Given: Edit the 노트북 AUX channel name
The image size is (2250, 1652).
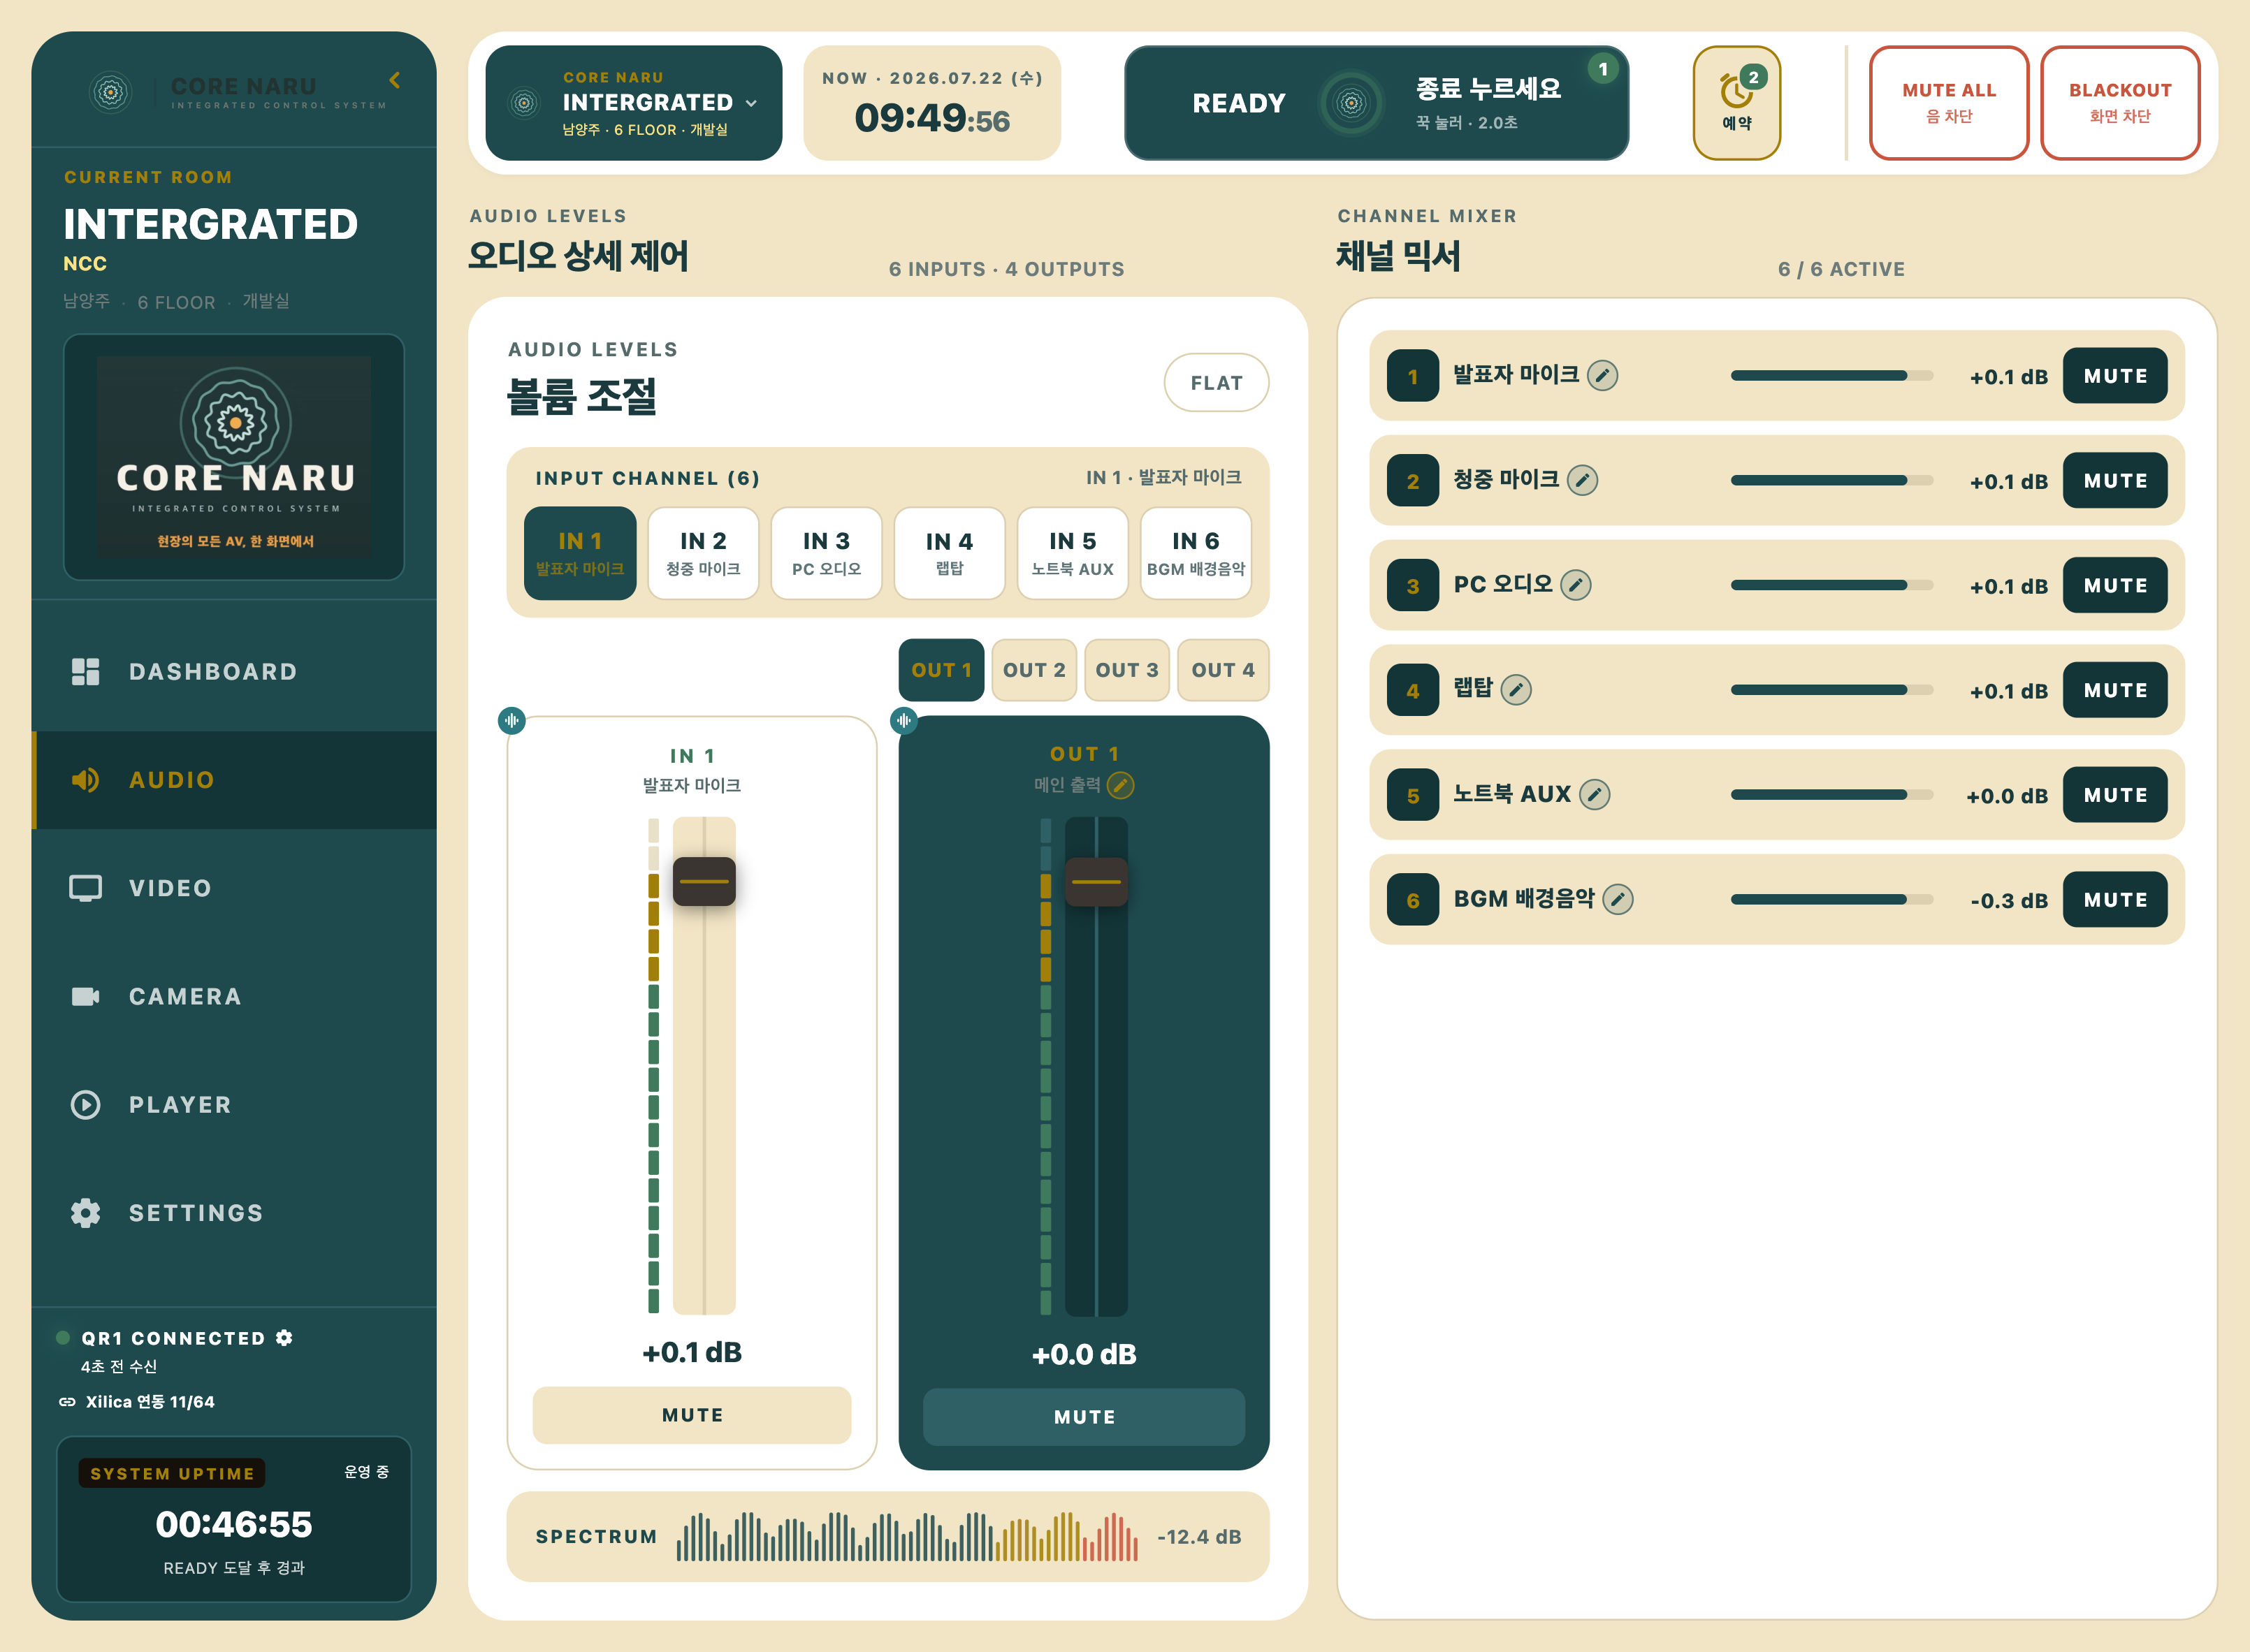Looking at the screenshot, I should tap(1595, 795).
